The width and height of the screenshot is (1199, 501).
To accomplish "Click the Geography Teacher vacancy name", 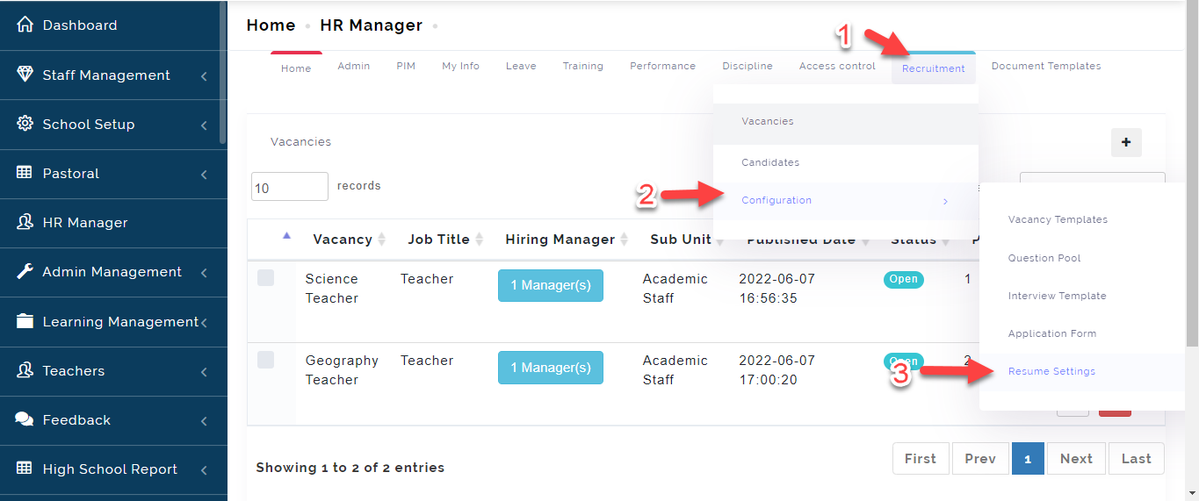I will 342,370.
